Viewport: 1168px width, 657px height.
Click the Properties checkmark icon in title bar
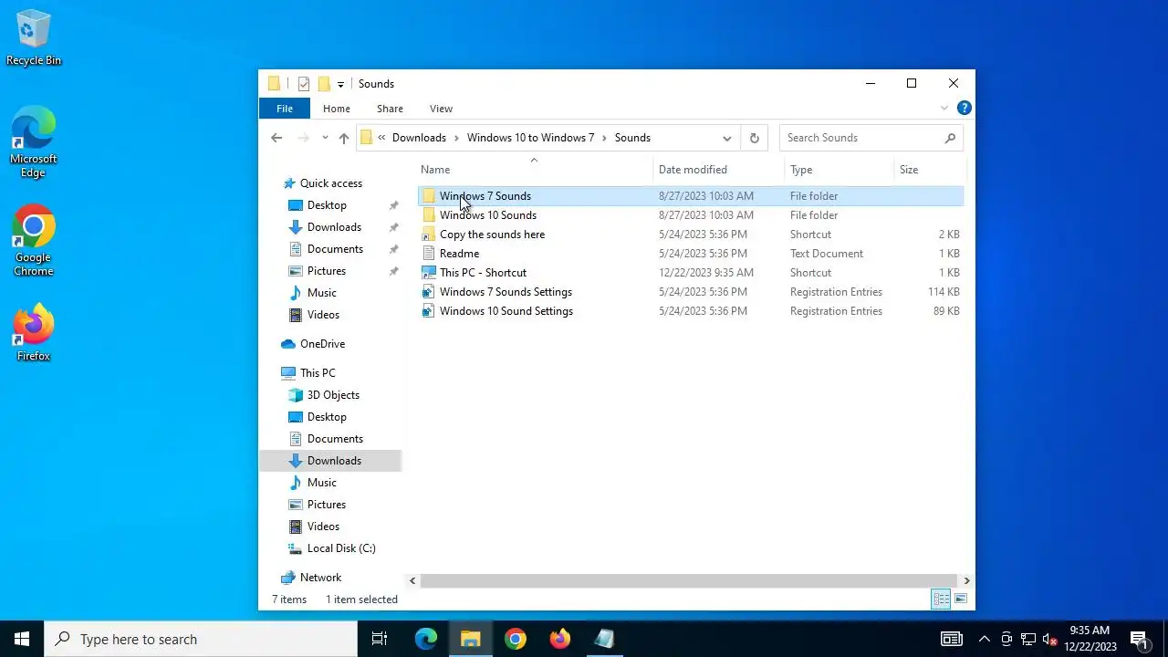pyautogui.click(x=304, y=84)
